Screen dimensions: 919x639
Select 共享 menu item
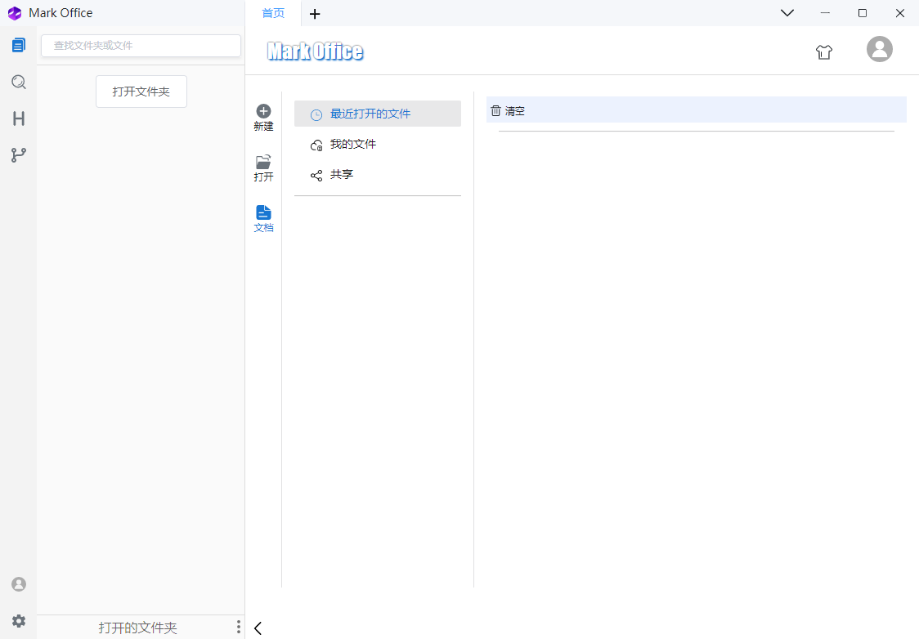coord(378,175)
